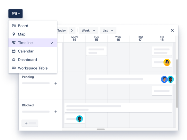Image resolution: width=187 pixels, height=140 pixels.
Task: Open the board view switcher button
Action: tap(15, 14)
